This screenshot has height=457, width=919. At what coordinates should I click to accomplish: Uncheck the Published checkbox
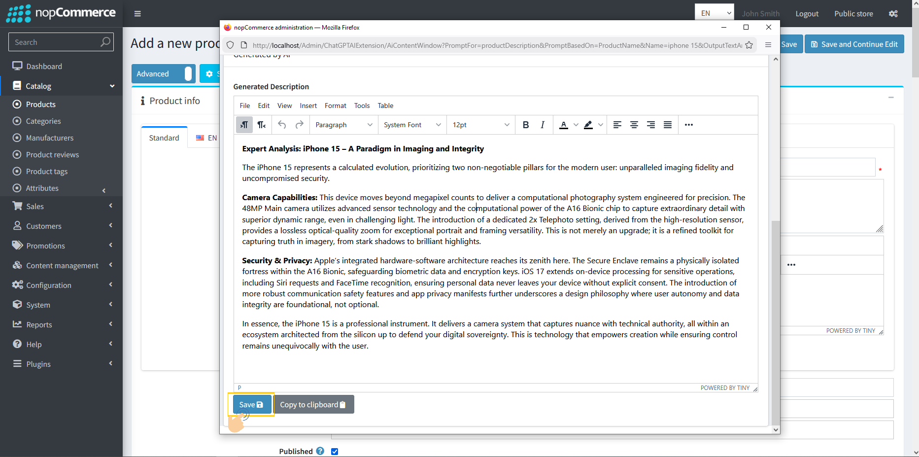tap(335, 451)
